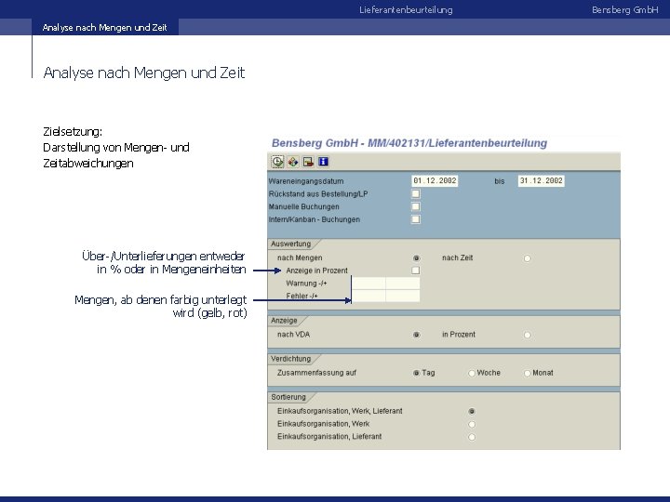Click the 'Sortierung' group tab label

[x=288, y=397]
